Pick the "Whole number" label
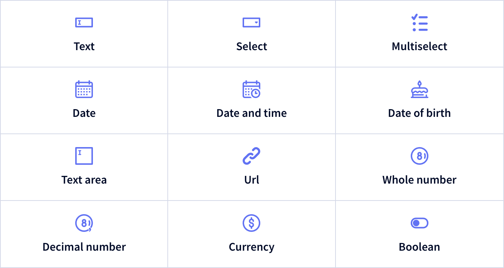Image resolution: width=504 pixels, height=268 pixels. 420,180
